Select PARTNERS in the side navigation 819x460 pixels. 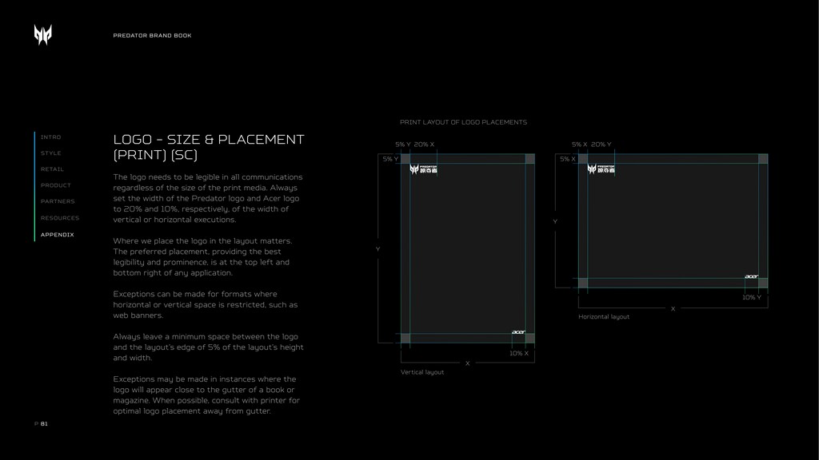pyautogui.click(x=58, y=201)
